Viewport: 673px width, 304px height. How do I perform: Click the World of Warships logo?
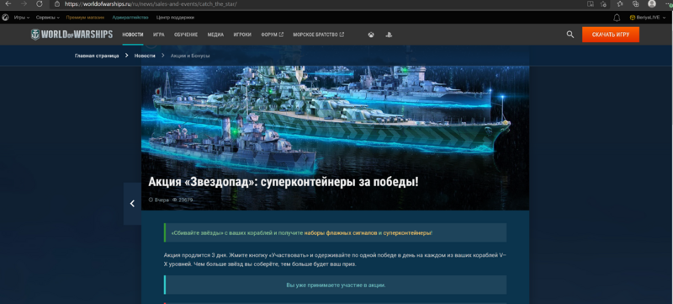pos(72,35)
